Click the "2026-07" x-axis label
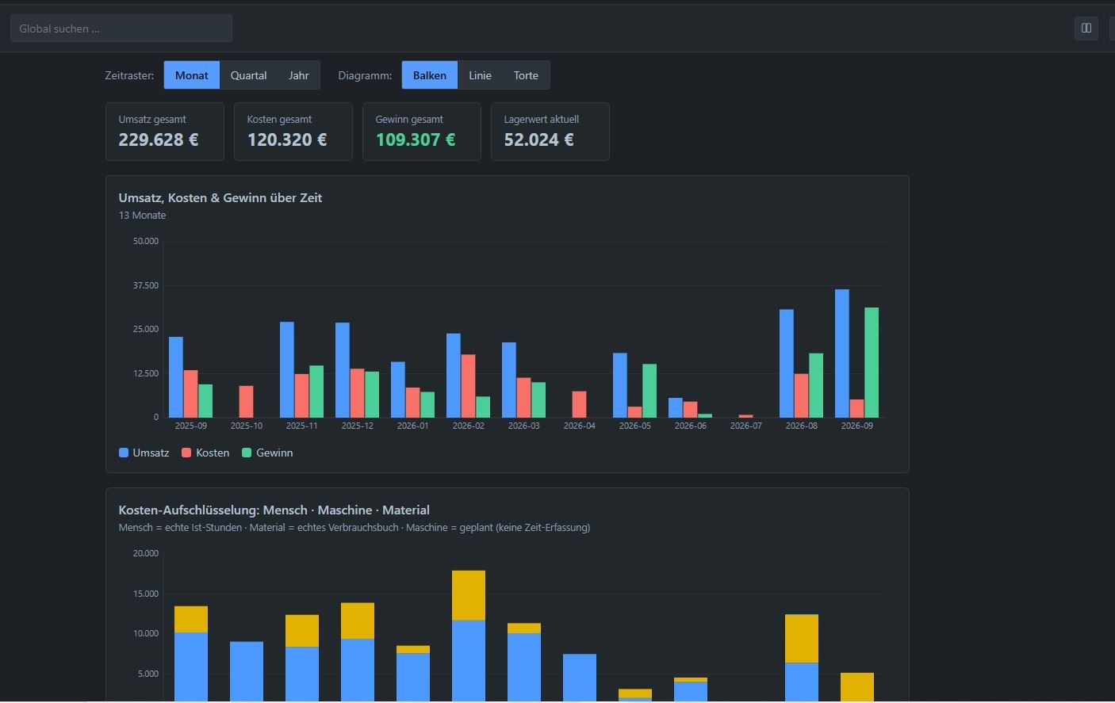The height and width of the screenshot is (703, 1115). pos(746,426)
